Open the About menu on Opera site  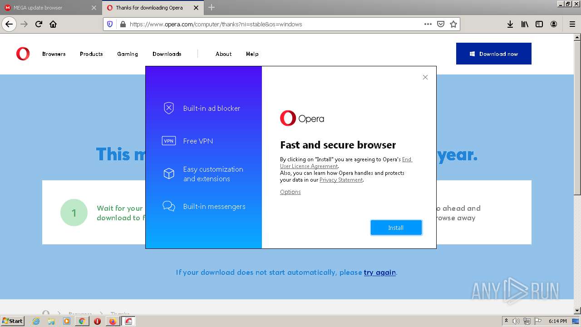pos(224,54)
